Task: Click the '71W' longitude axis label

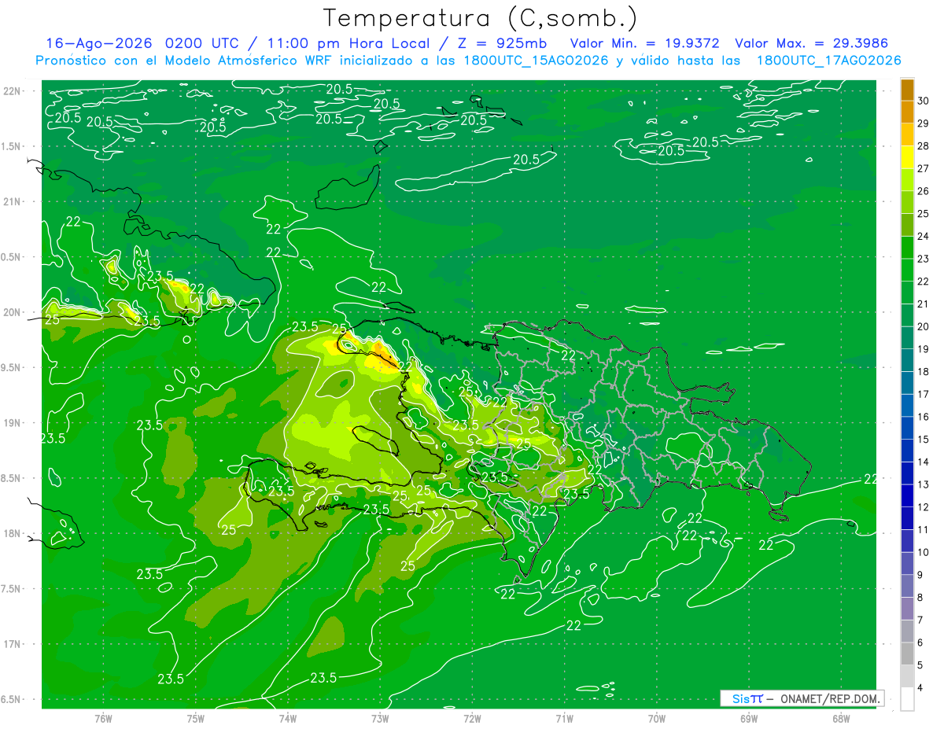Action: click(564, 717)
